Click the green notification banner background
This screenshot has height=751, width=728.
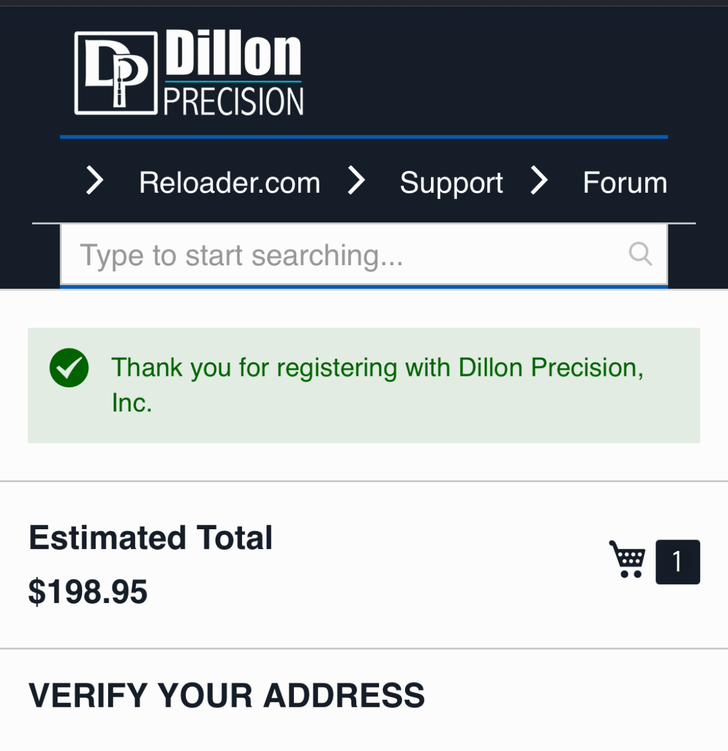click(x=364, y=385)
